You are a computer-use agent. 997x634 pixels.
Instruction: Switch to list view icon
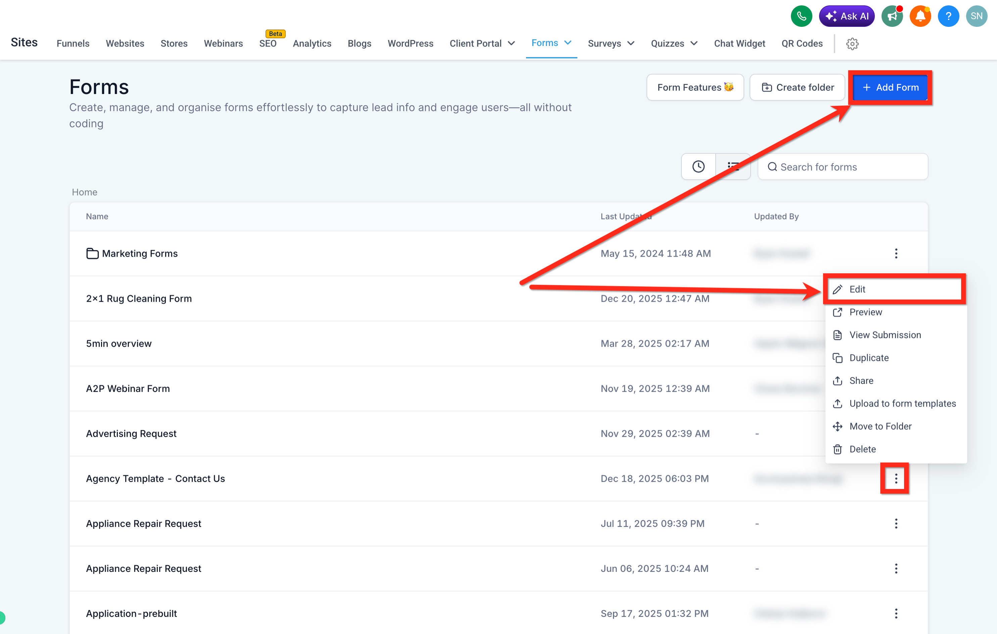(733, 166)
